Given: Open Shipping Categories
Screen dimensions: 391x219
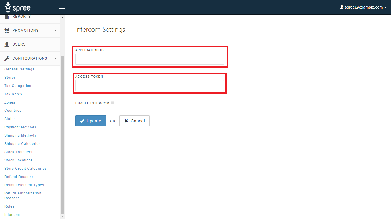Looking at the screenshot, I should (22, 144).
